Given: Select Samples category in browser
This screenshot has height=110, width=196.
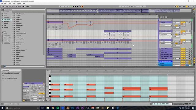Looking at the screenshot, I should (6, 27).
